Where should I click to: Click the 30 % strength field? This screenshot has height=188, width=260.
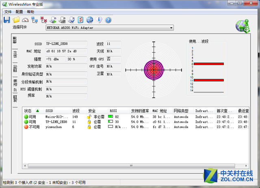(x=77, y=59)
